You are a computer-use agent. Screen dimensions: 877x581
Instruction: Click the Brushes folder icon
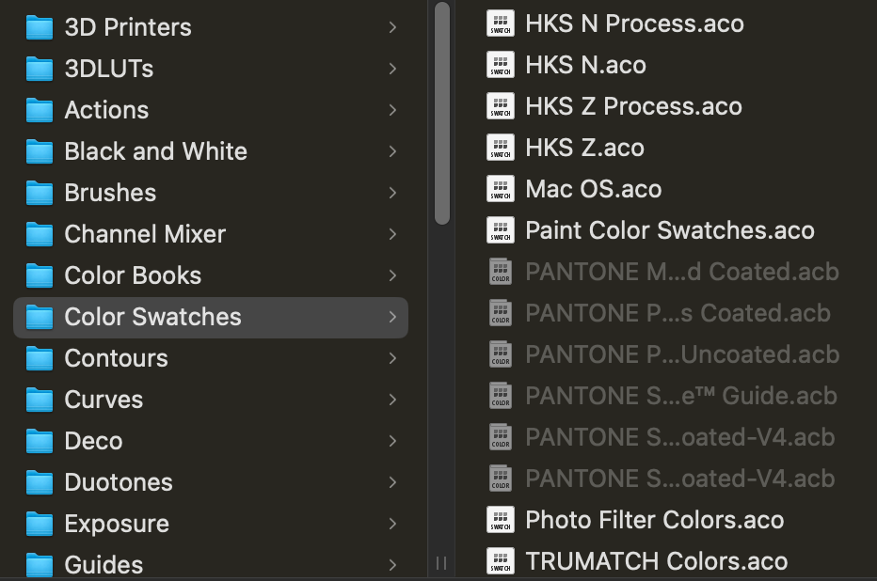(x=39, y=192)
